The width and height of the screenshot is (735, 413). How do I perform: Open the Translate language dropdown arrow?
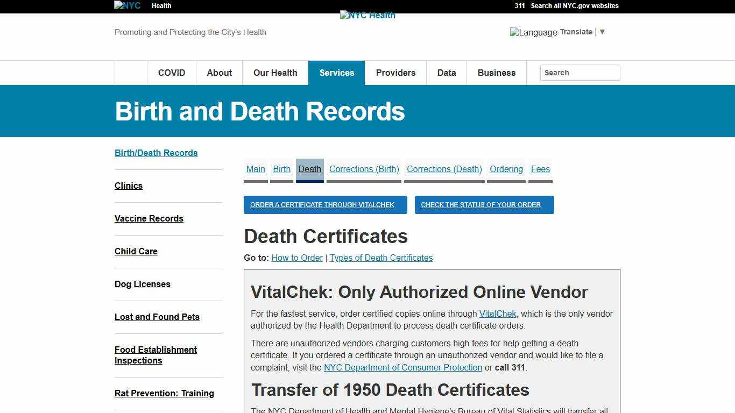(602, 32)
